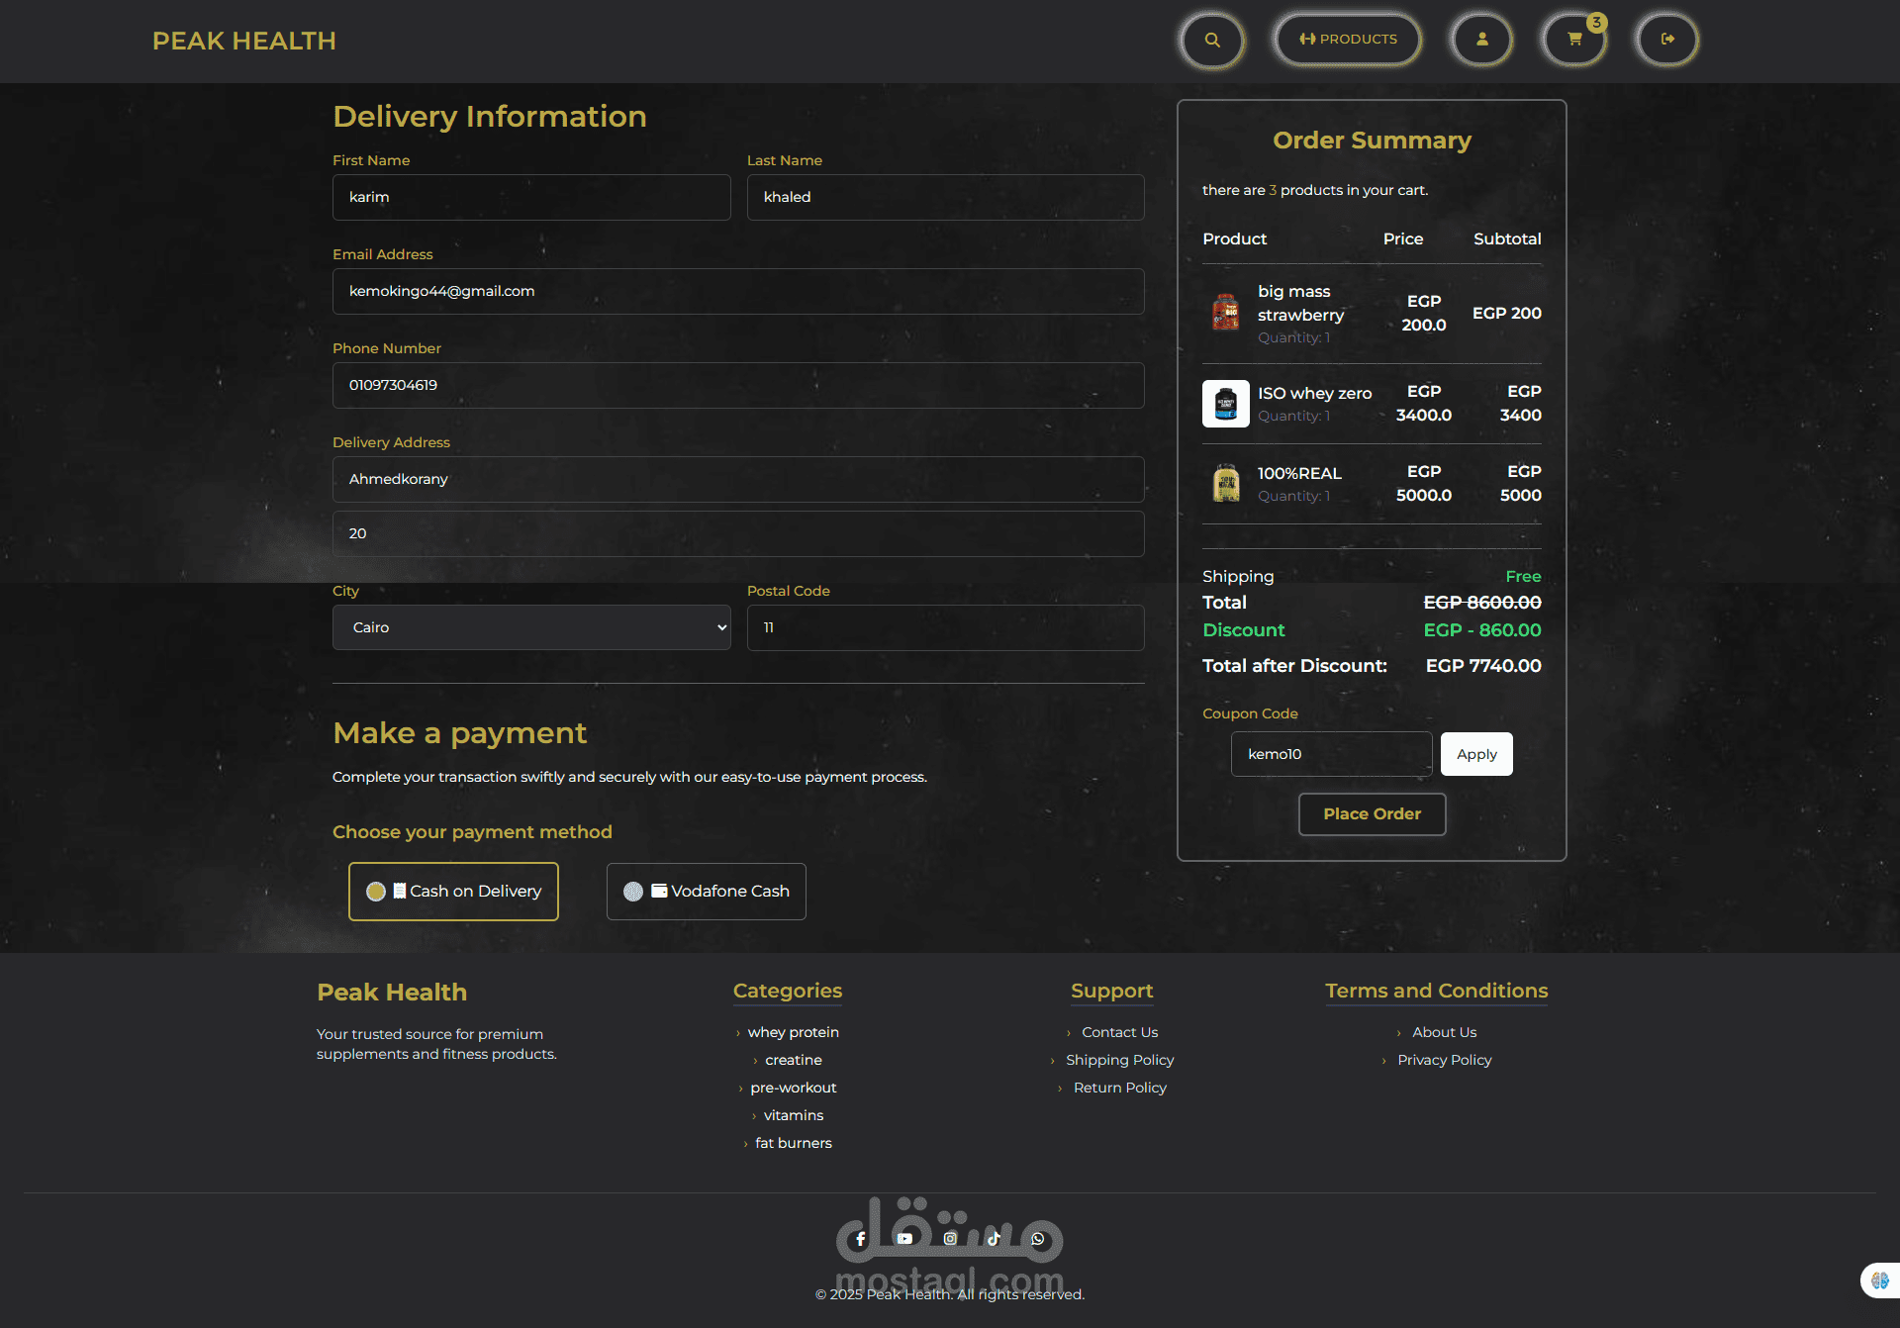Screen dimensions: 1900x1328
Task: Click the ISO whey zero product image
Action: click(x=1226, y=404)
